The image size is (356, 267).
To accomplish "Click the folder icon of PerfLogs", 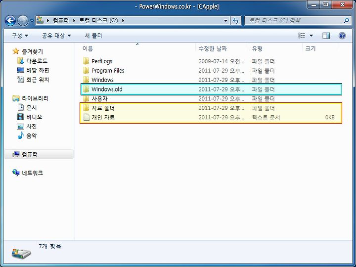I will pyautogui.click(x=86, y=61).
